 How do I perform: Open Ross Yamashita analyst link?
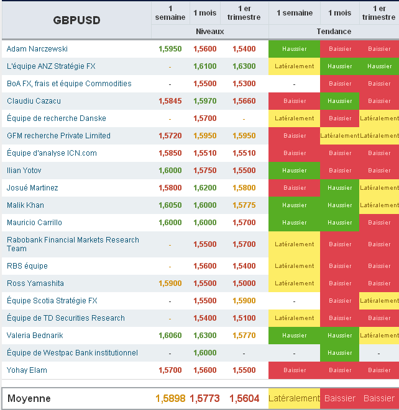[x=35, y=283]
